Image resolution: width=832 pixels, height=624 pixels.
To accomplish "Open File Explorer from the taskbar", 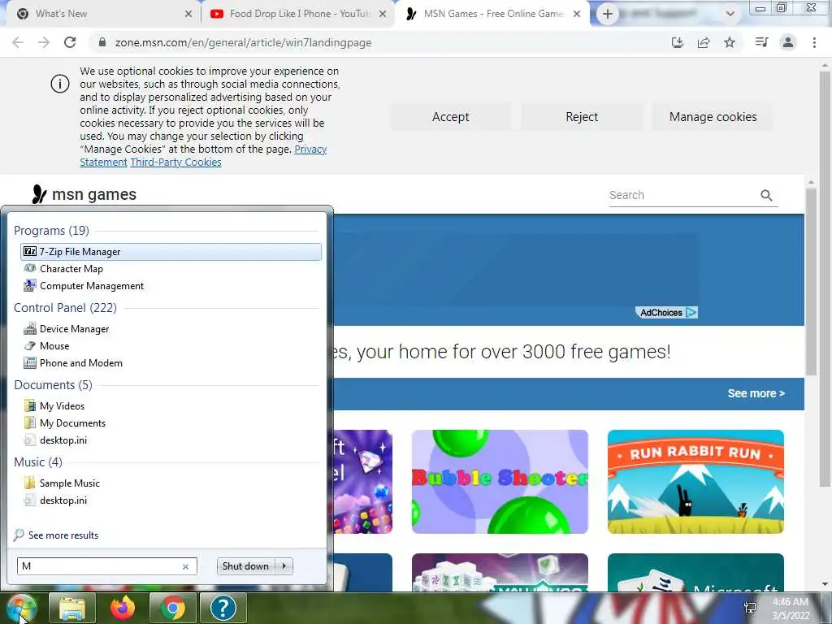I will tap(72, 608).
